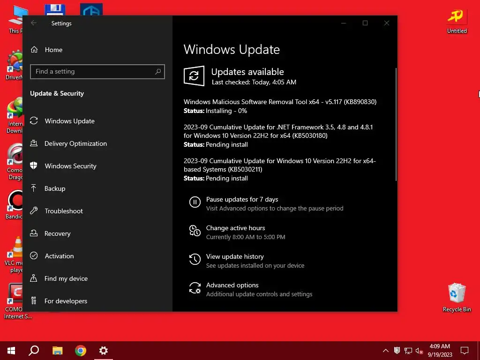Click the 'Update & Security' sidebar heading
480x360 pixels.
click(x=57, y=93)
